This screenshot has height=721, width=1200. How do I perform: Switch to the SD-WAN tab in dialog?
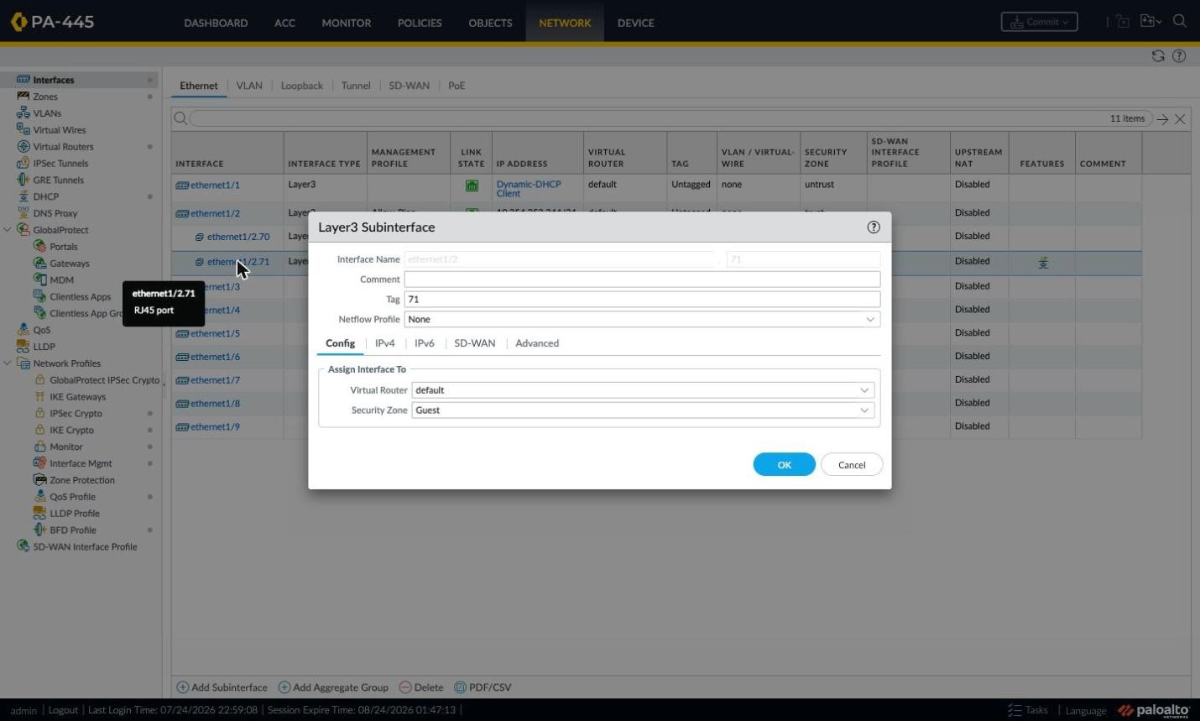coord(475,343)
